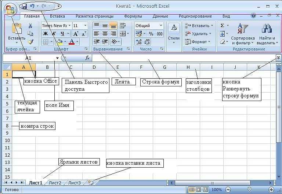Click the AutoSum sigma icon
This screenshot has height=194, width=282.
click(222, 26)
